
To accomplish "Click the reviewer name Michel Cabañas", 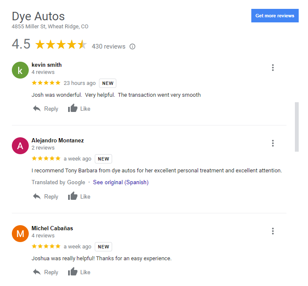I will click(x=52, y=228).
